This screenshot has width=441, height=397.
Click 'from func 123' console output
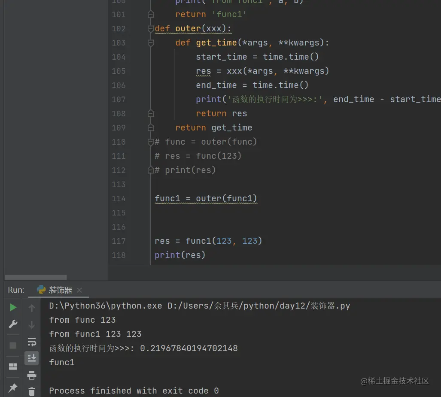click(x=82, y=320)
